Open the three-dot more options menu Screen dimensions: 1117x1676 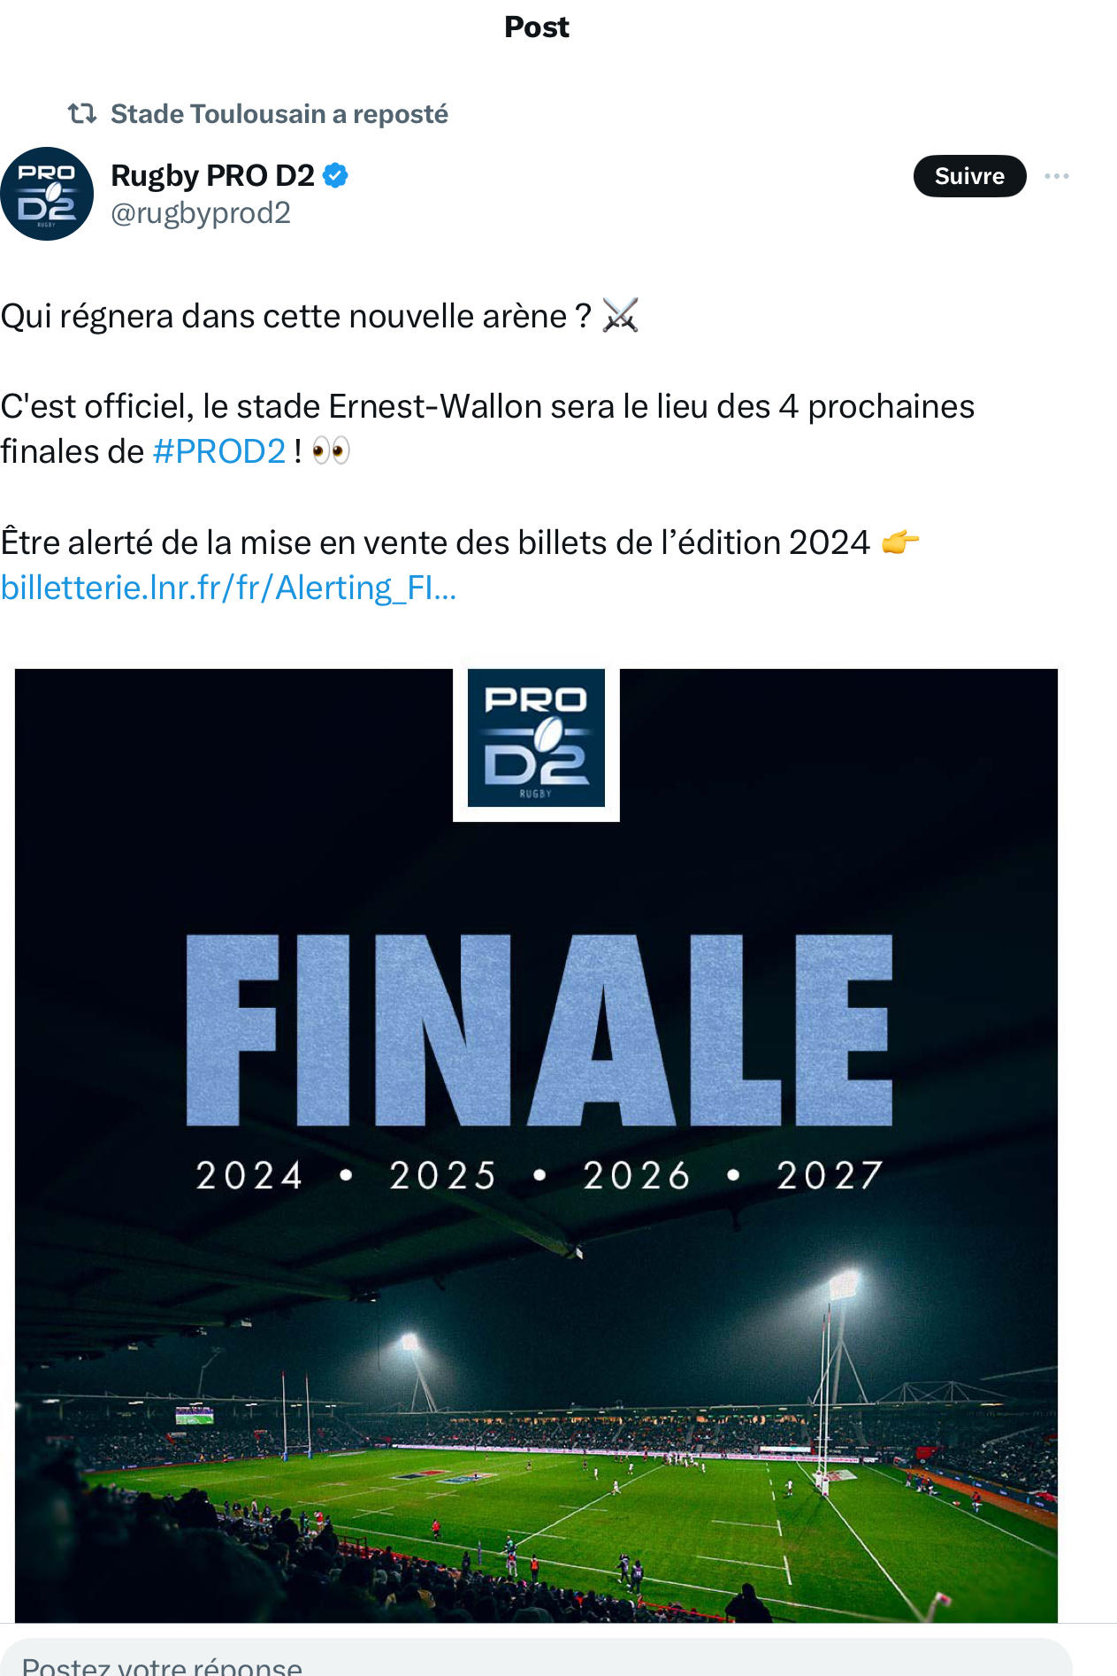tap(1056, 176)
